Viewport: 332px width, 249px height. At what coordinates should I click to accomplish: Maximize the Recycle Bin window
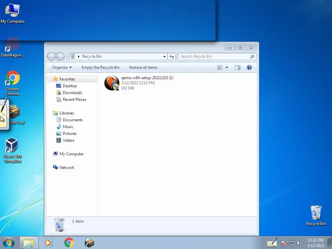pos(240,48)
